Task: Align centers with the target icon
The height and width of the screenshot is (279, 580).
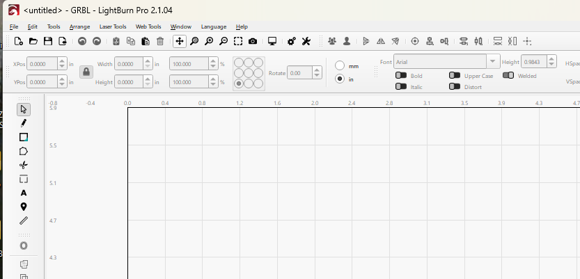Action: [x=415, y=41]
